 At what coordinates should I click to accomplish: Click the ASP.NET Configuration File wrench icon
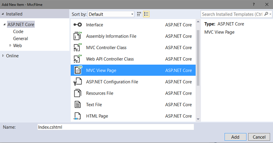point(78,82)
